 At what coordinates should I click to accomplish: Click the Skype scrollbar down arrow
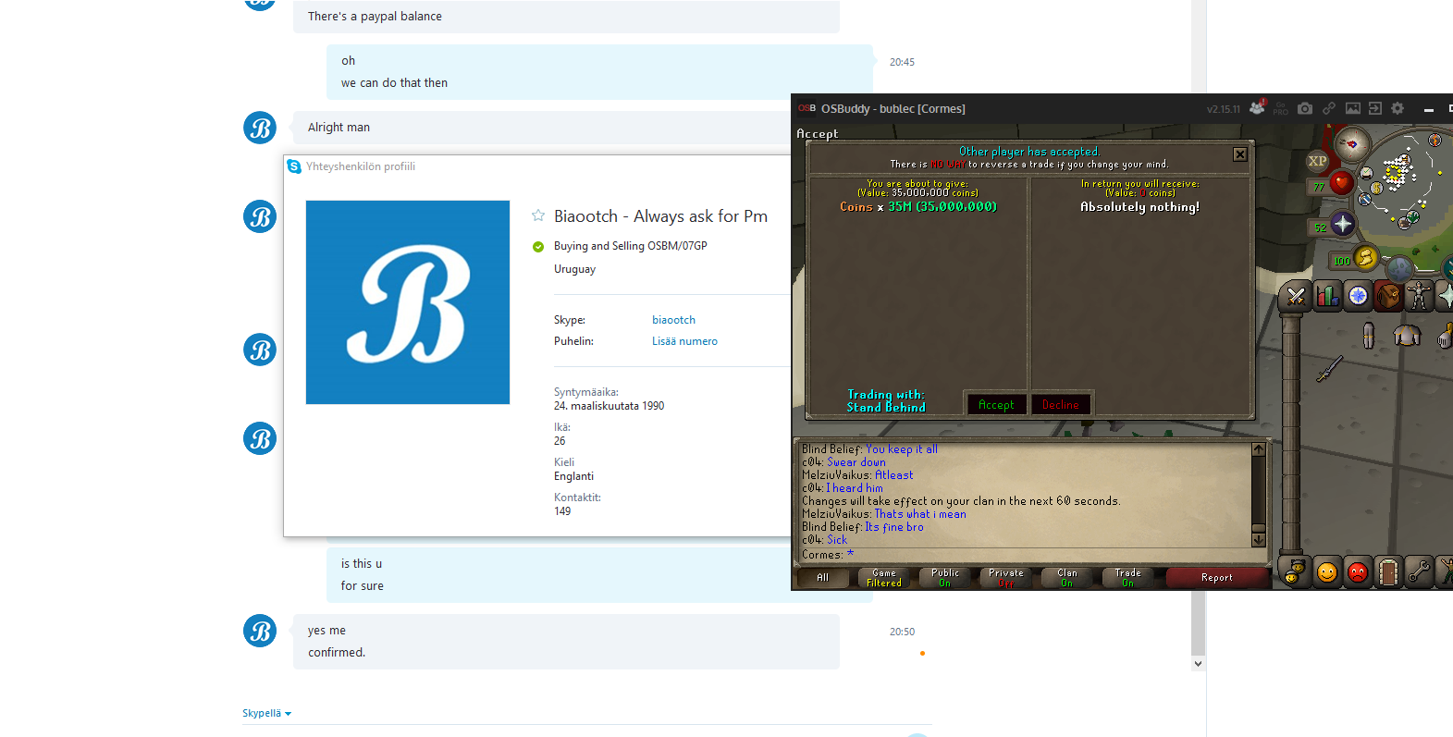pyautogui.click(x=1198, y=663)
